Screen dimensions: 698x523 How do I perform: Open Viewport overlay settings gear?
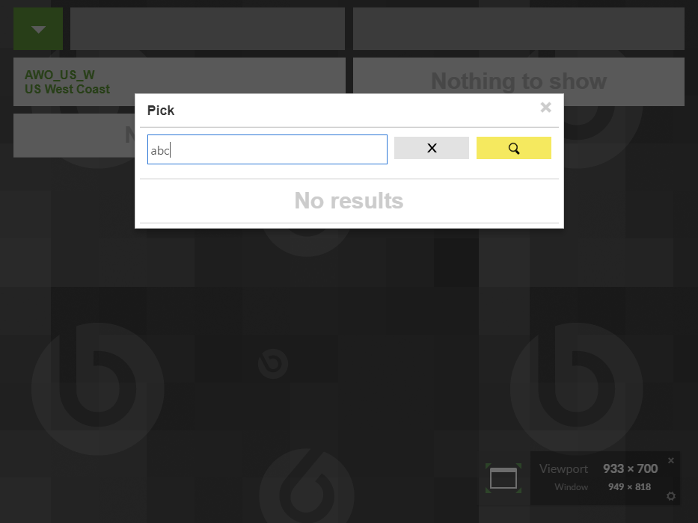(x=671, y=496)
